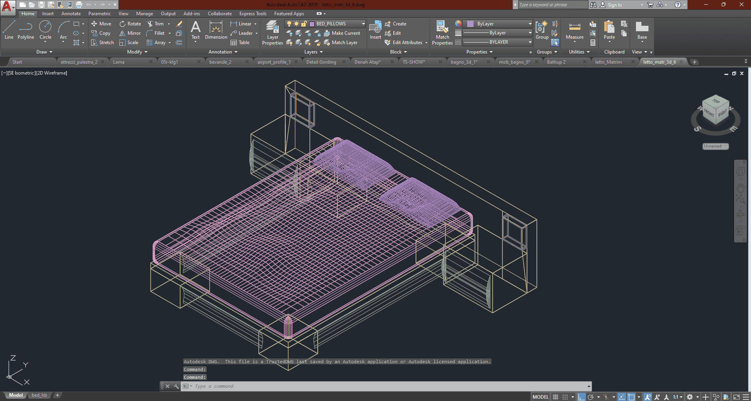Choose the Measure utility
The image size is (751, 401).
pos(575,30)
